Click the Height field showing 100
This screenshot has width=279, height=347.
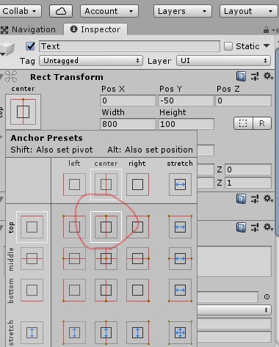[186, 124]
